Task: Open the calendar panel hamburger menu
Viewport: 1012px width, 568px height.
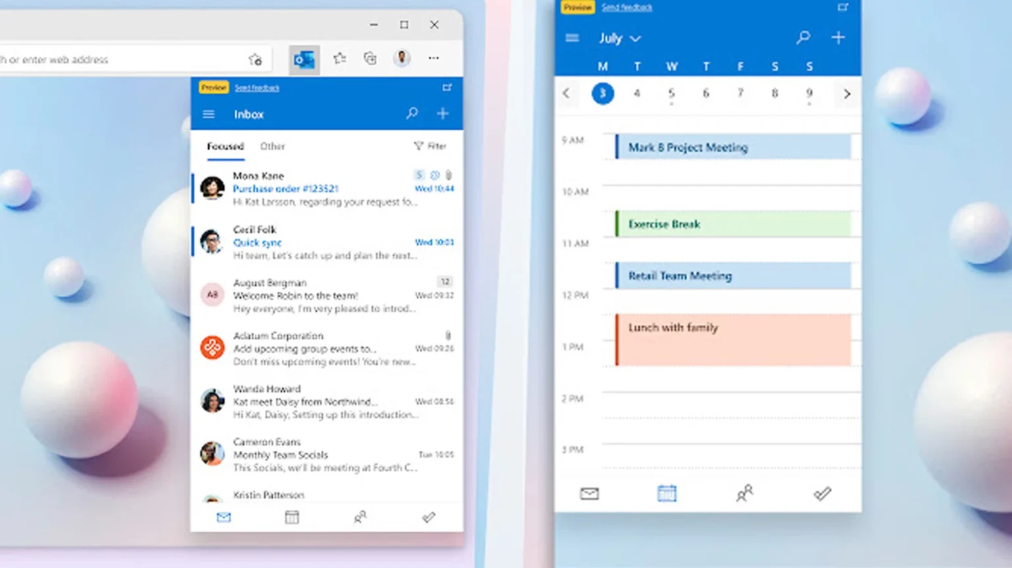Action: coord(571,38)
